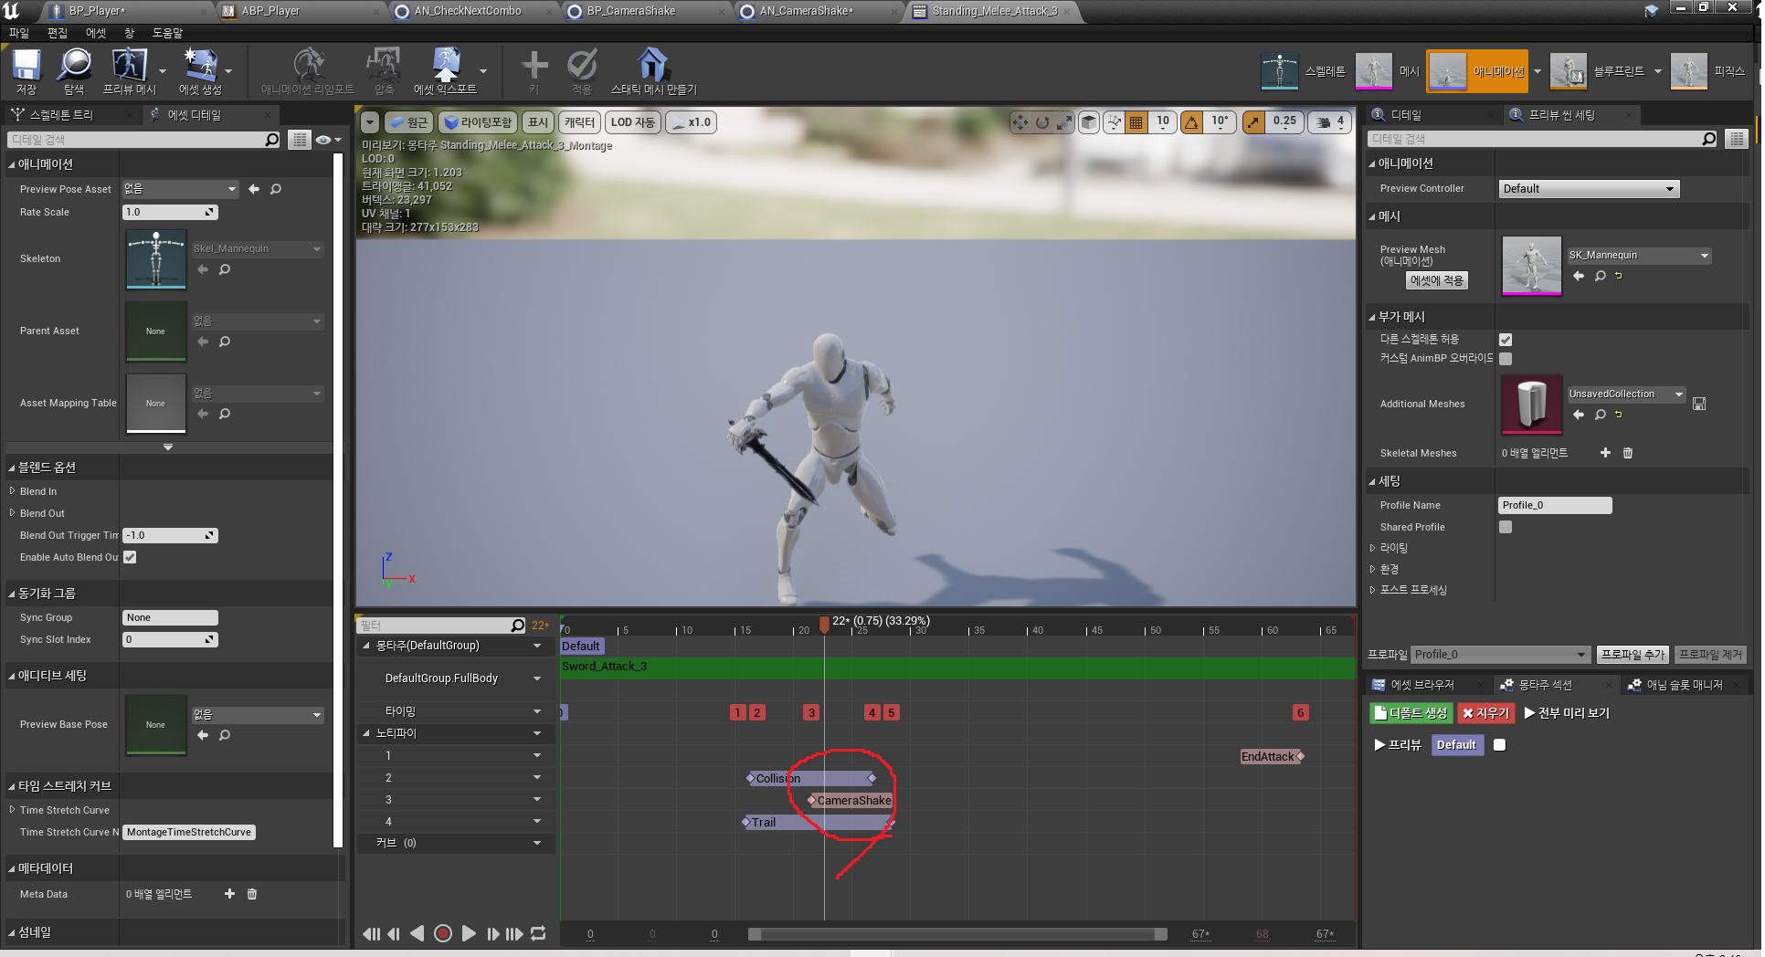Toggle the other skeleton allowed (다른 스켈레톤 허용) checkbox
1765x957 pixels.
click(1506, 340)
